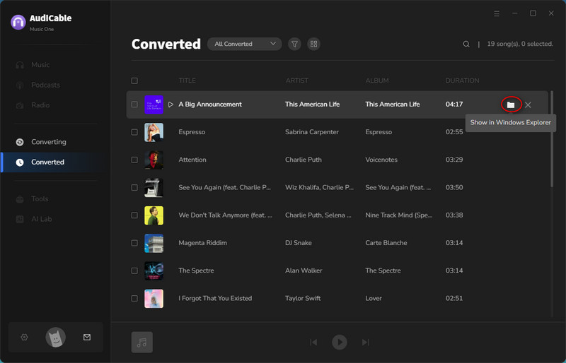Click the song title Espresso

click(x=192, y=132)
